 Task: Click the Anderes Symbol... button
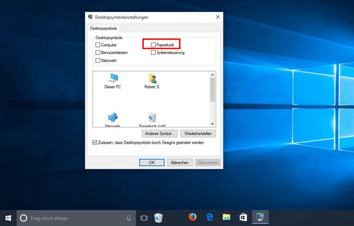[x=160, y=133]
